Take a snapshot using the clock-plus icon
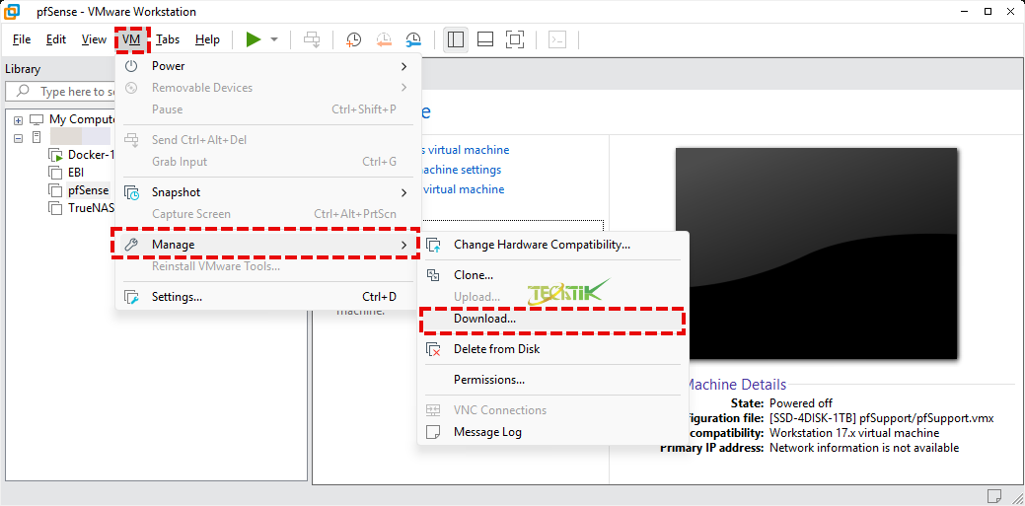This screenshot has height=506, width=1025. 353,39
